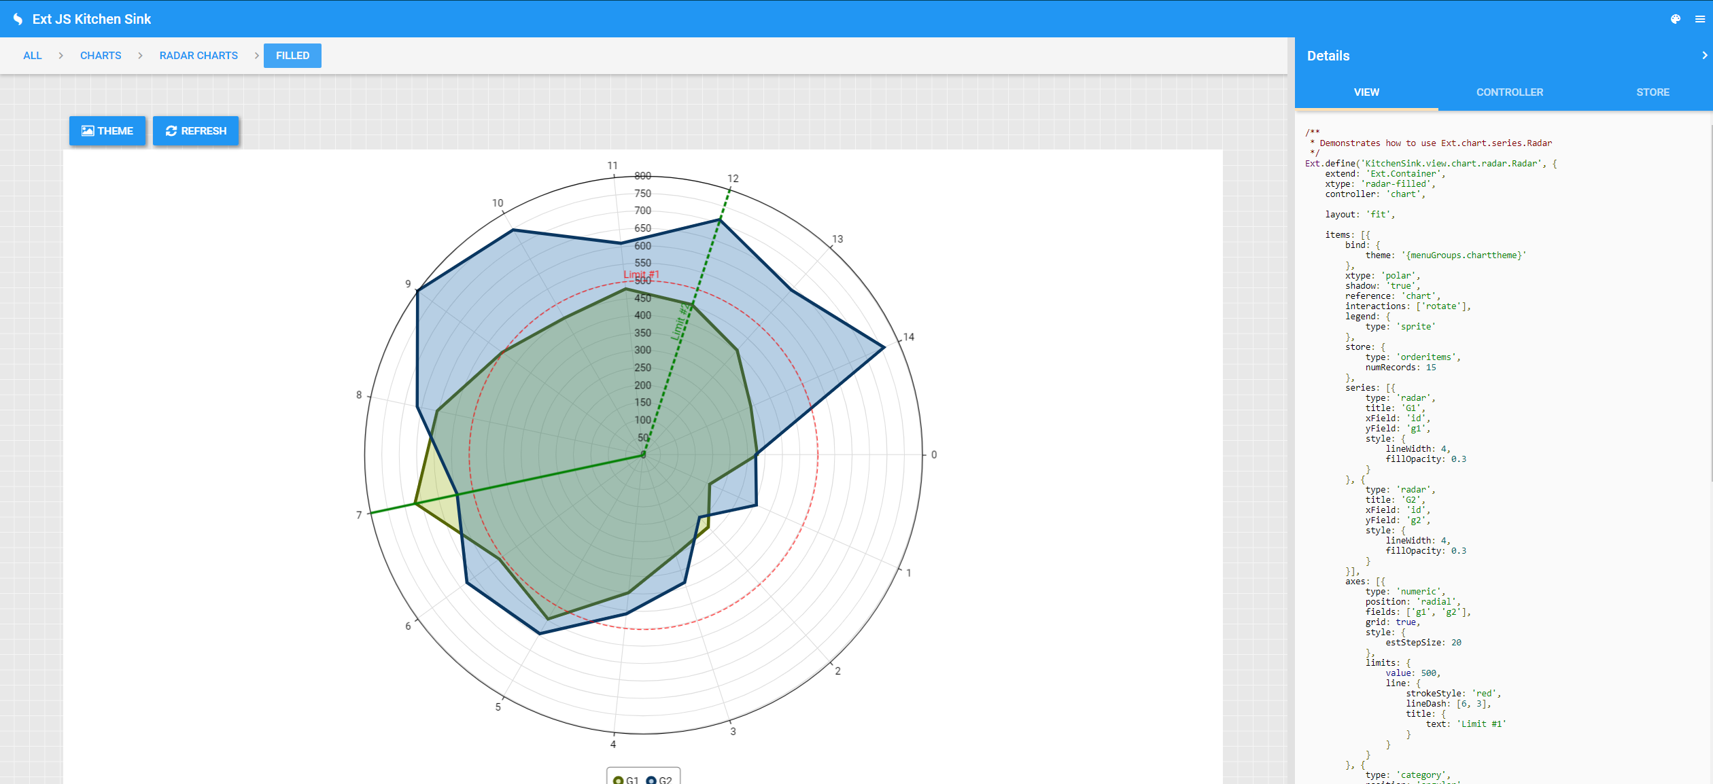
Task: Open the hamburger menu icon
Action: (x=1700, y=19)
